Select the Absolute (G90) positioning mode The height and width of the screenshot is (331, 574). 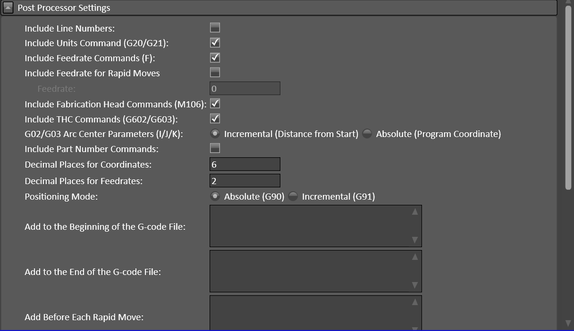[215, 196]
